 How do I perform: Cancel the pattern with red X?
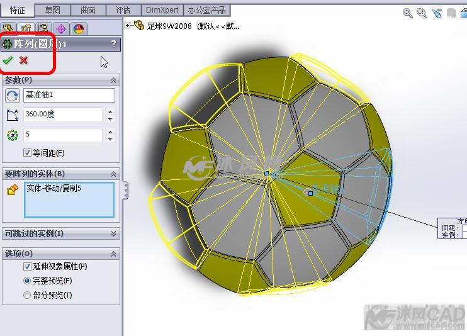23,60
